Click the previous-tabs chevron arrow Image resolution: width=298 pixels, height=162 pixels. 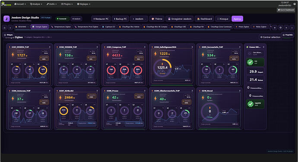pyautogui.click(x=10, y=28)
